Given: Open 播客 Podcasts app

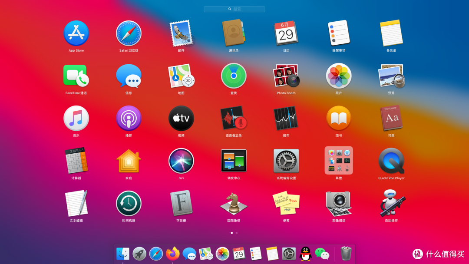Looking at the screenshot, I should (129, 119).
